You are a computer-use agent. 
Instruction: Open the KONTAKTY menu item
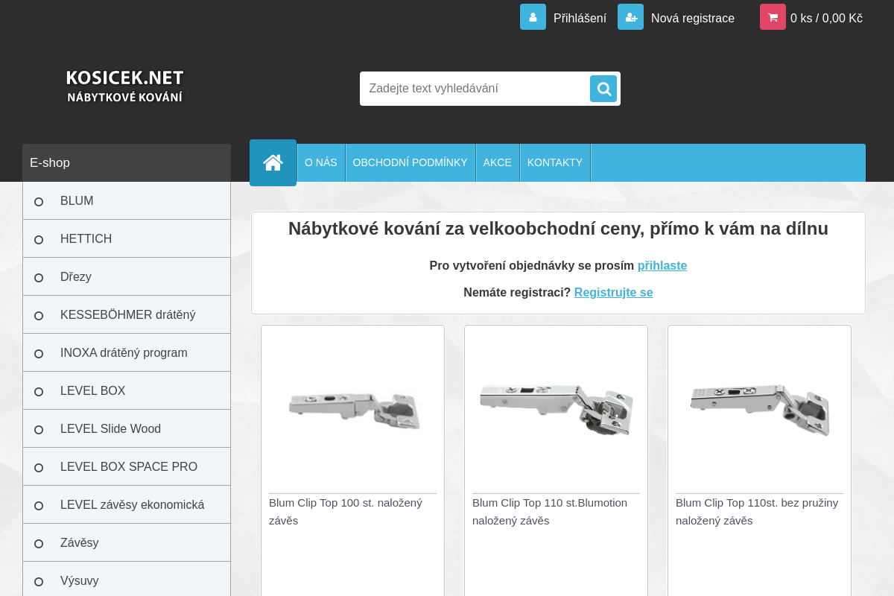pyautogui.click(x=555, y=162)
